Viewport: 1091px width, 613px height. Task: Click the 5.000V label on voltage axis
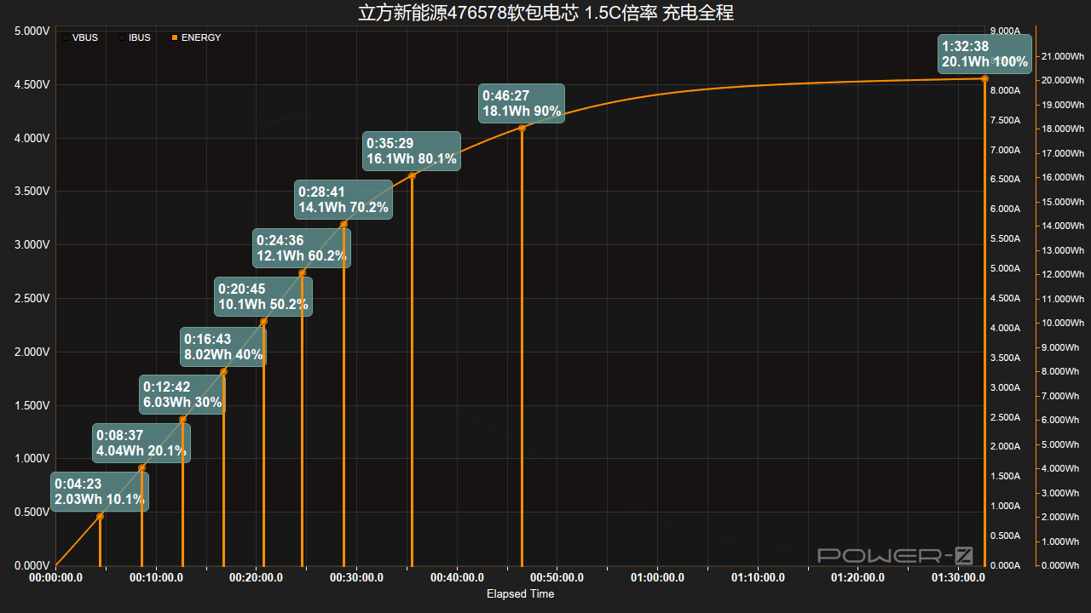(32, 31)
